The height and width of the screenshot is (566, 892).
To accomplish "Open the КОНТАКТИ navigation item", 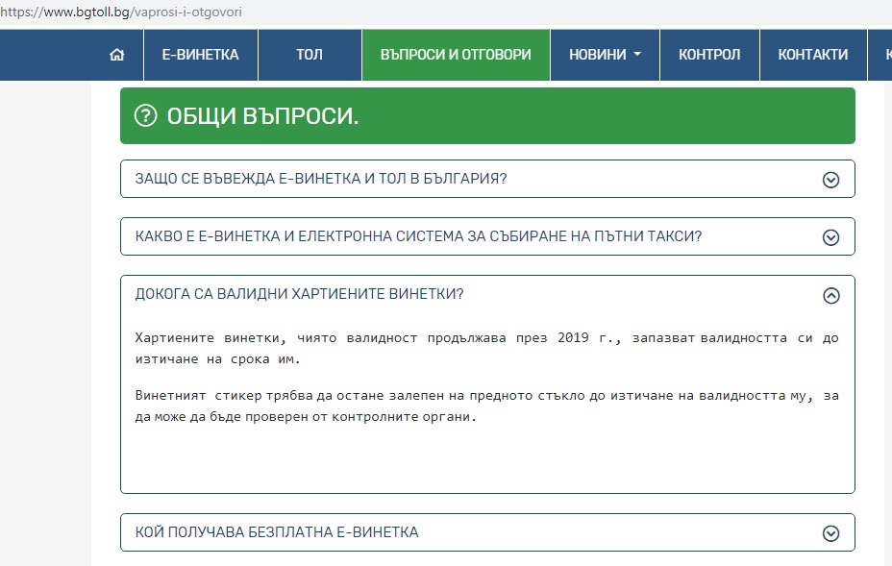I will [813, 55].
